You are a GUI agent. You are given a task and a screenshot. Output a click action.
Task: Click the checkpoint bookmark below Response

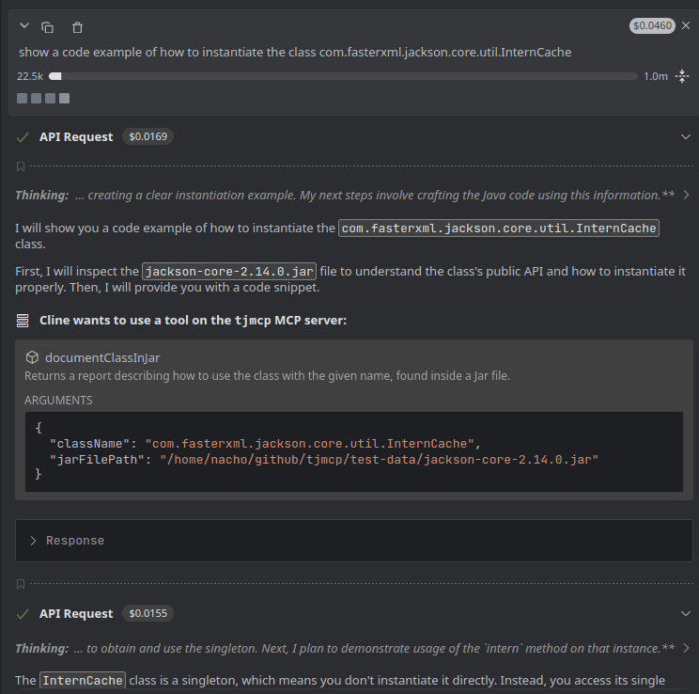click(x=21, y=584)
